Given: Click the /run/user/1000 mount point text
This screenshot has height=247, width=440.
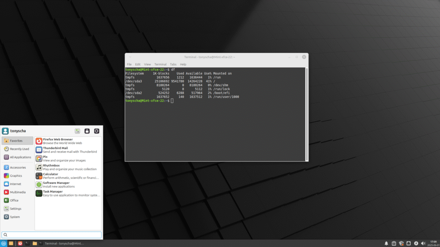Looking at the screenshot, I should pos(226,97).
